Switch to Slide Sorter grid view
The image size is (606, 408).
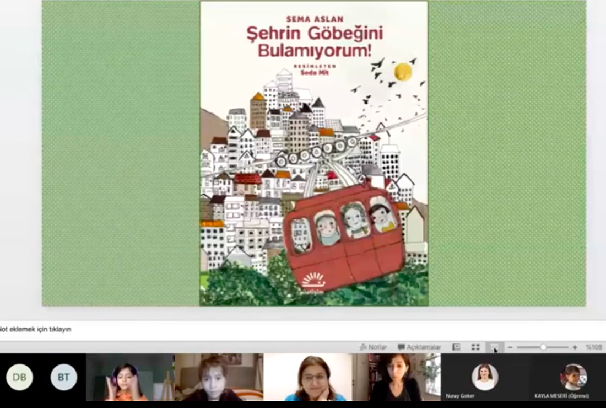coord(475,347)
